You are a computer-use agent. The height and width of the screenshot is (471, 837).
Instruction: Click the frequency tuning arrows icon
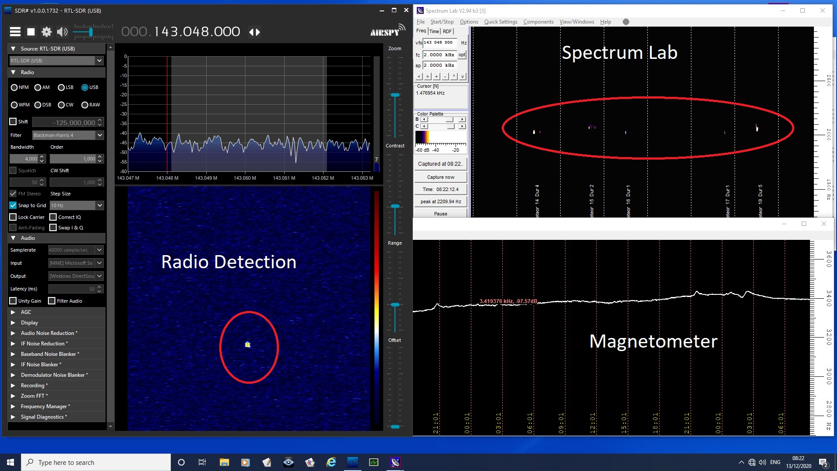(x=255, y=32)
